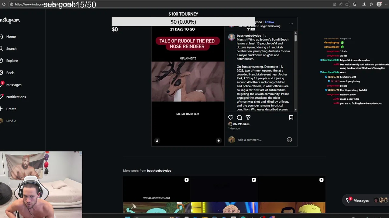Open Create in the sidebar

pos(8,109)
